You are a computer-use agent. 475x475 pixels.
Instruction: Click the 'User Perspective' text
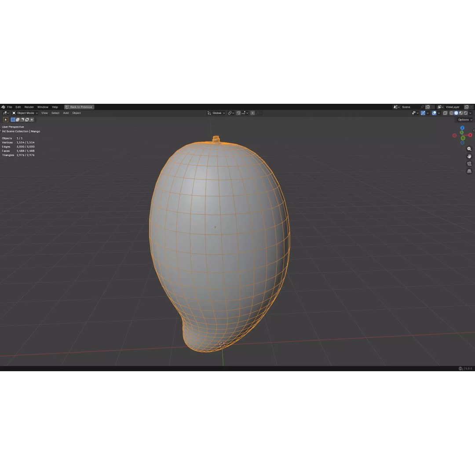click(13, 127)
